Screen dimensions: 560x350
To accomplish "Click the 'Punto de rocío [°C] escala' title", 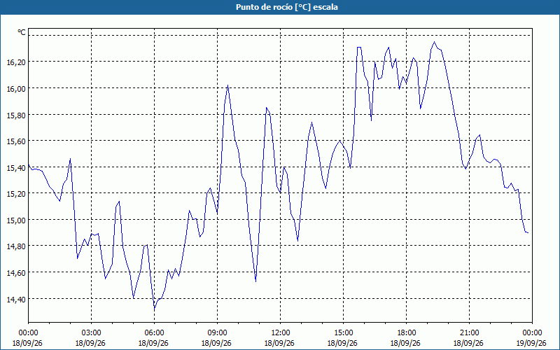I will pyautogui.click(x=287, y=7).
